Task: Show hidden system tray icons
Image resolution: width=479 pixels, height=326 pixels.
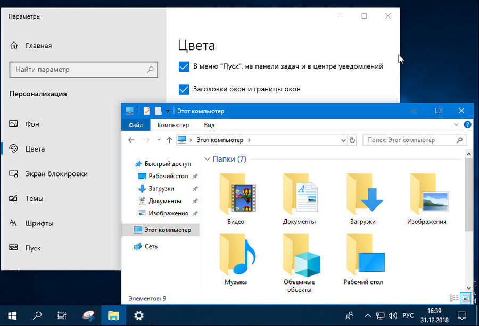Action: pos(368,315)
